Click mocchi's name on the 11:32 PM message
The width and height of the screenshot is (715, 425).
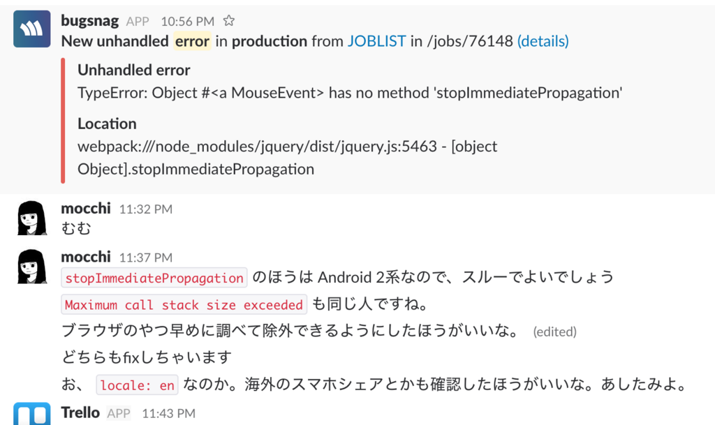(x=86, y=208)
